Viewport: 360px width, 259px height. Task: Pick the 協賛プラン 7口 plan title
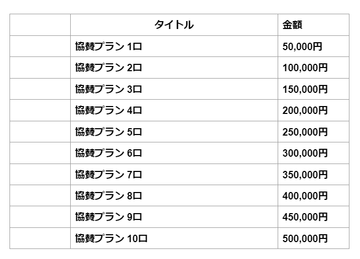coord(109,175)
